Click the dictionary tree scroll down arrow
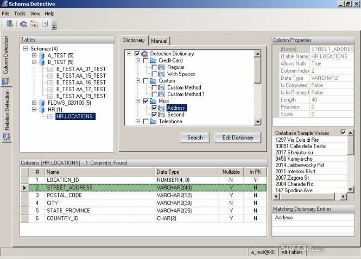Viewport: 361px width, 259px height. click(258, 122)
